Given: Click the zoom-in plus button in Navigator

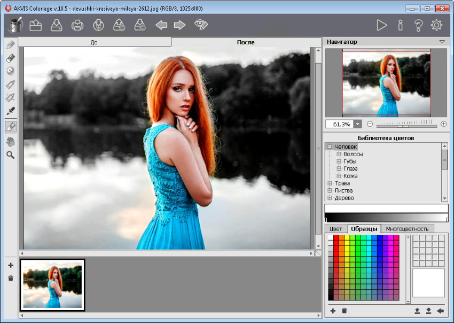Looking at the screenshot, I should click(443, 124).
